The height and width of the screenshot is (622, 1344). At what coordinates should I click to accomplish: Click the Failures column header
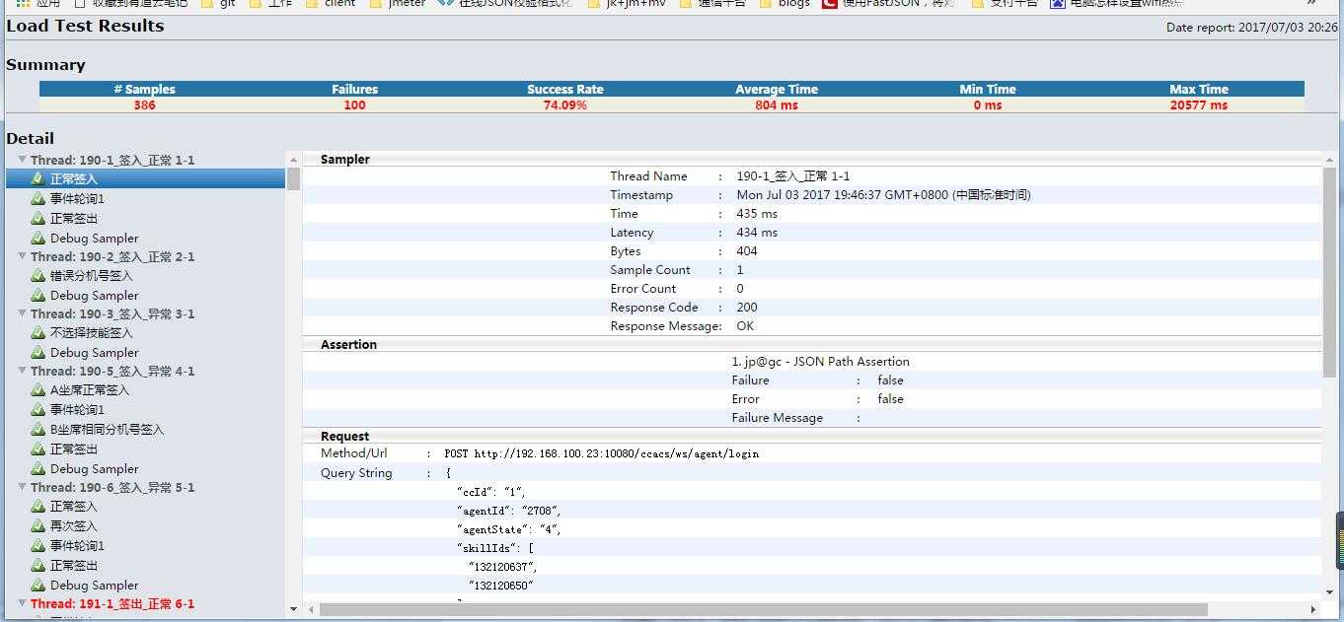pos(355,89)
